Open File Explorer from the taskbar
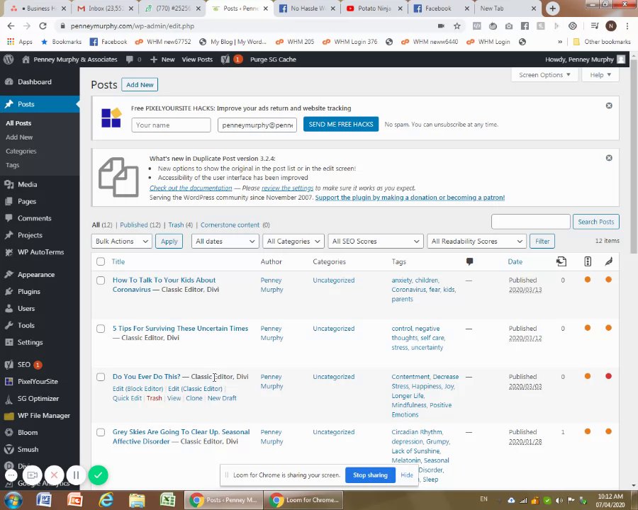Image resolution: width=638 pixels, height=510 pixels. (137, 499)
